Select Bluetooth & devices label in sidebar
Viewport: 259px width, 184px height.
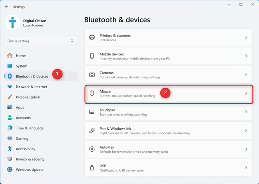(32, 76)
